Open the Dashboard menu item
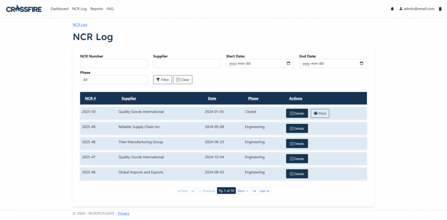Viewport: 447px width, 220px height. 59,9
